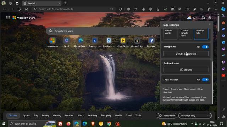Open the outlook.com quick link
Screen dimensions: 227x127
click(52, 42)
